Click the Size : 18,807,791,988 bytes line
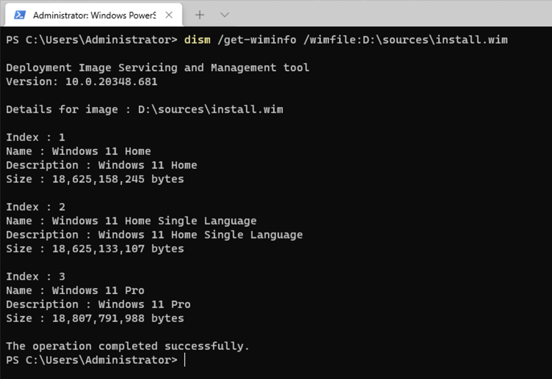Image resolution: width=552 pixels, height=379 pixels. 95,319
